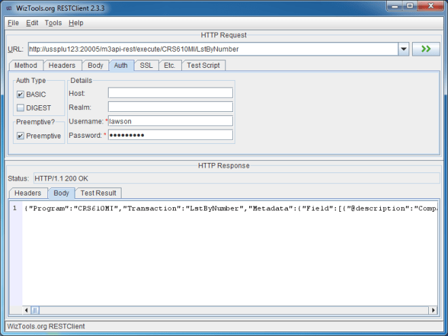Open the Help menu
Image resolution: width=448 pixels, height=336 pixels.
(75, 22)
